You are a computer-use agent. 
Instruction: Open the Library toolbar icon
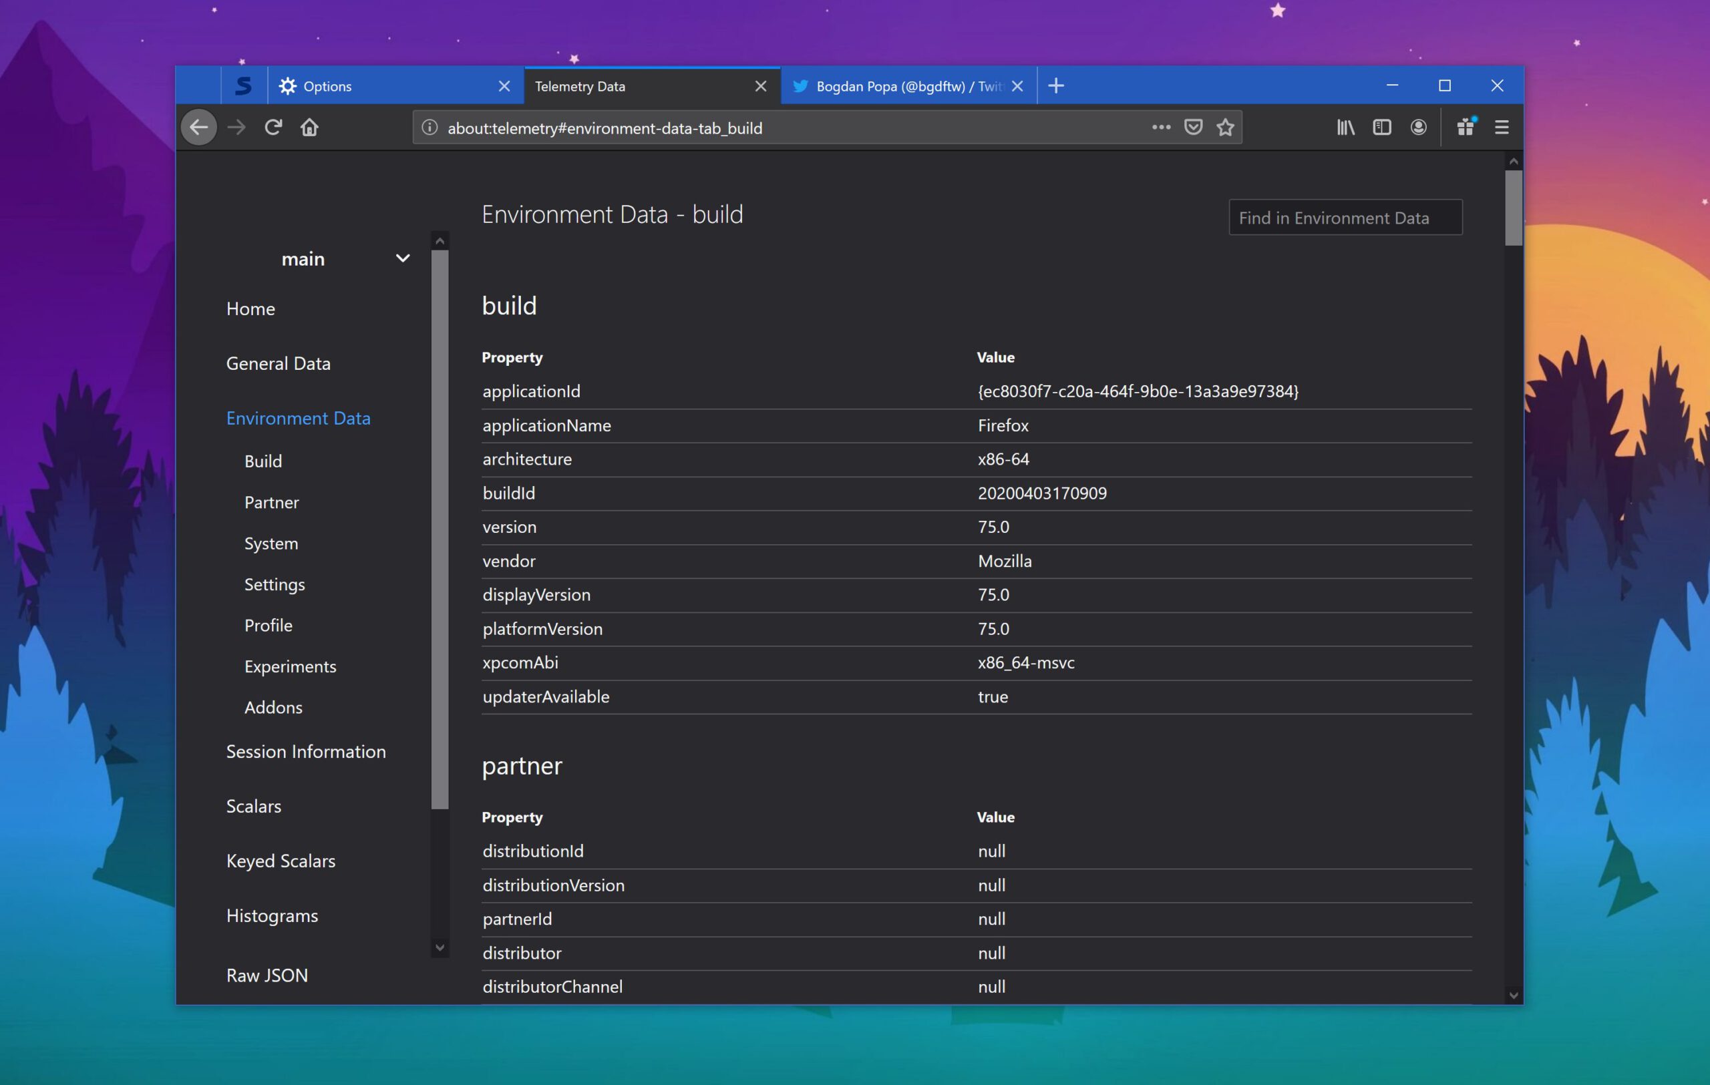(x=1346, y=128)
